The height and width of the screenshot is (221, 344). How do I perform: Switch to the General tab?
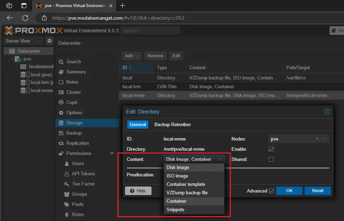click(138, 125)
